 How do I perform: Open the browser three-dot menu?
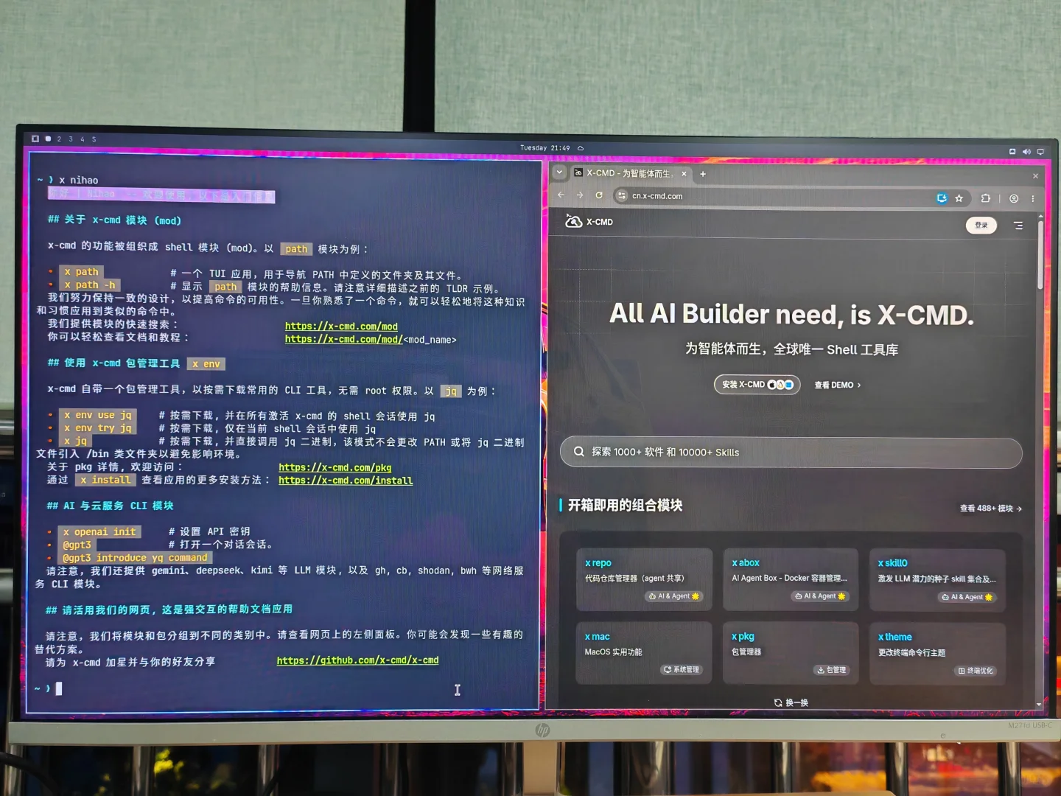point(1033,198)
